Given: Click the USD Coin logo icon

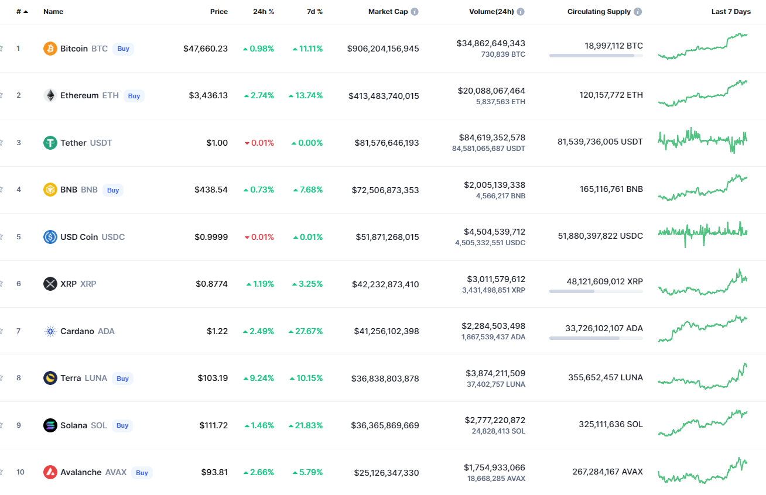Looking at the screenshot, I should (x=50, y=237).
